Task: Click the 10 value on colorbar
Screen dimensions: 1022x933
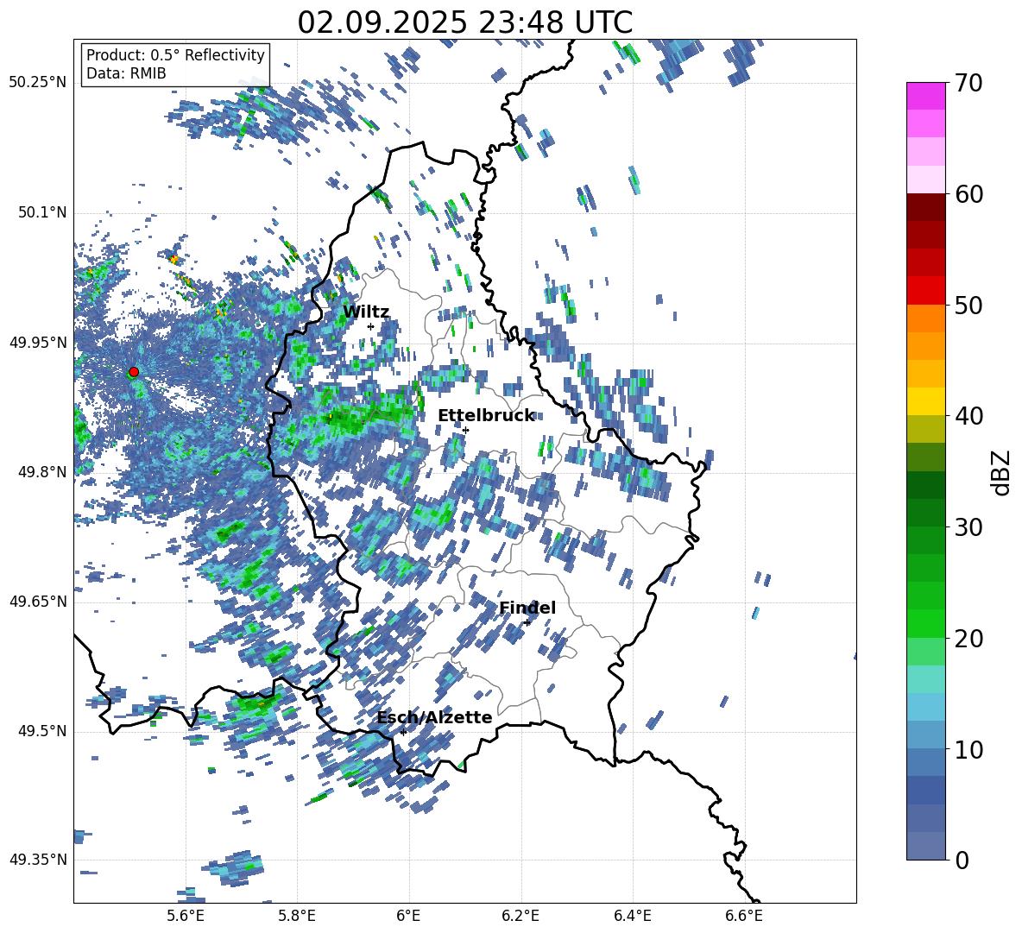Action: click(968, 749)
